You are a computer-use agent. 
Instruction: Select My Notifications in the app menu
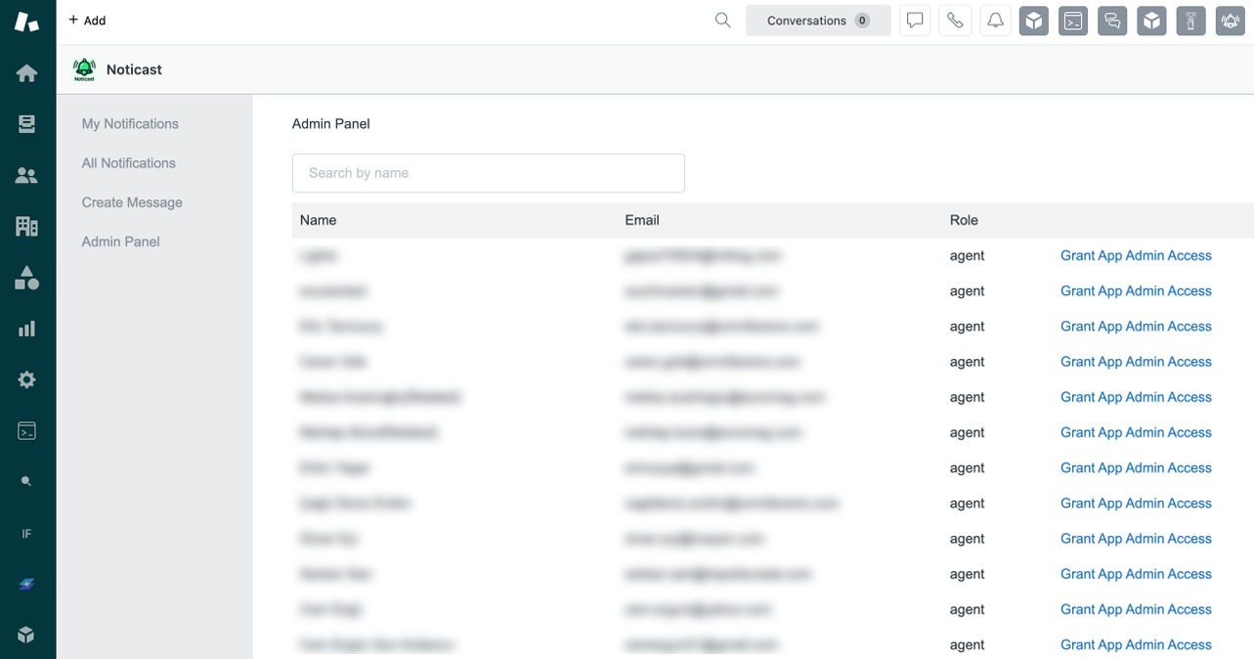coord(130,123)
